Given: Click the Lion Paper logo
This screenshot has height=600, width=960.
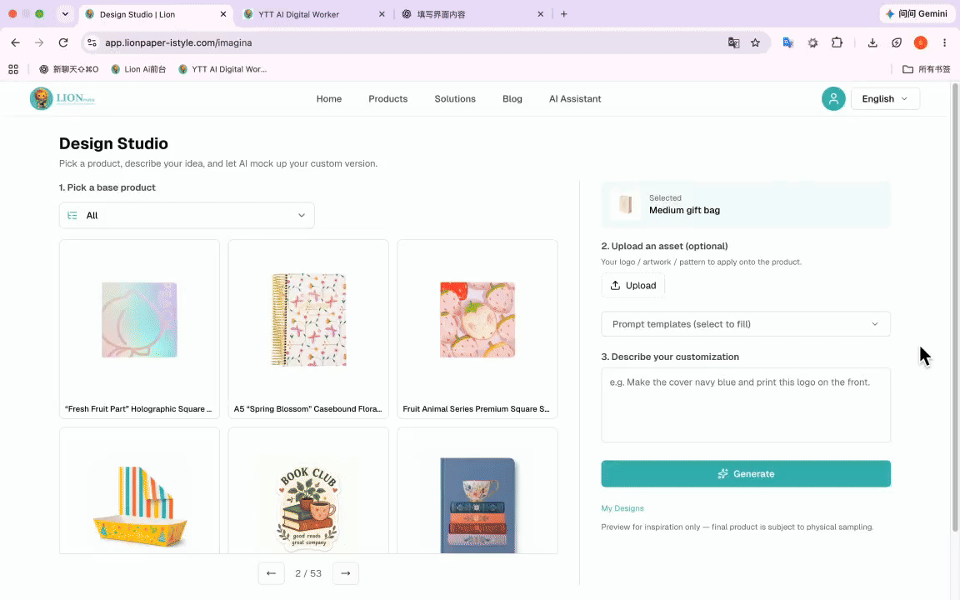Looking at the screenshot, I should click(62, 98).
